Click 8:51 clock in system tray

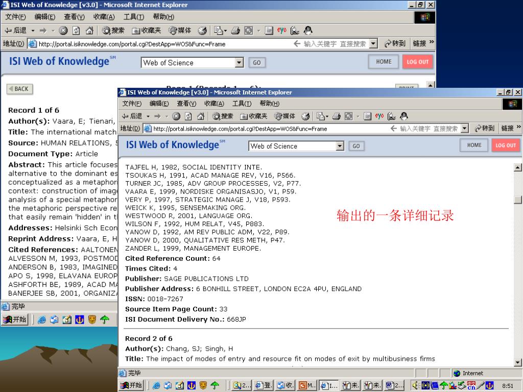click(508, 386)
